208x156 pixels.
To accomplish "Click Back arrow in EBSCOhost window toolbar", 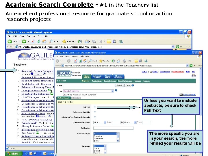I will (57, 61).
